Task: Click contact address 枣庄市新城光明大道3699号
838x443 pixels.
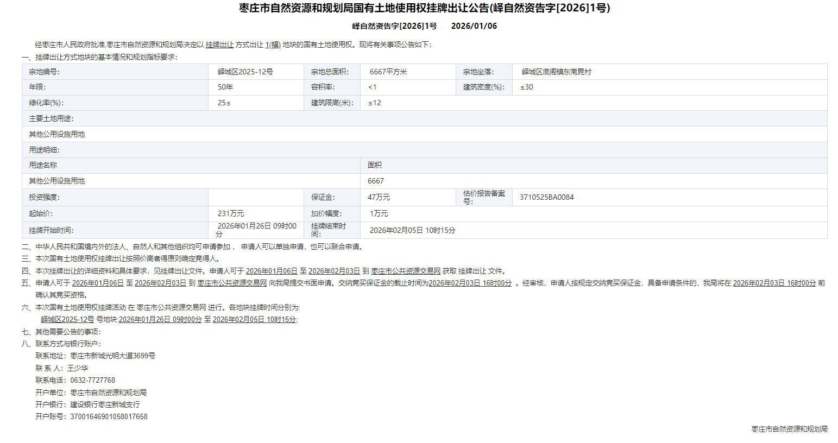Action: tap(112, 356)
